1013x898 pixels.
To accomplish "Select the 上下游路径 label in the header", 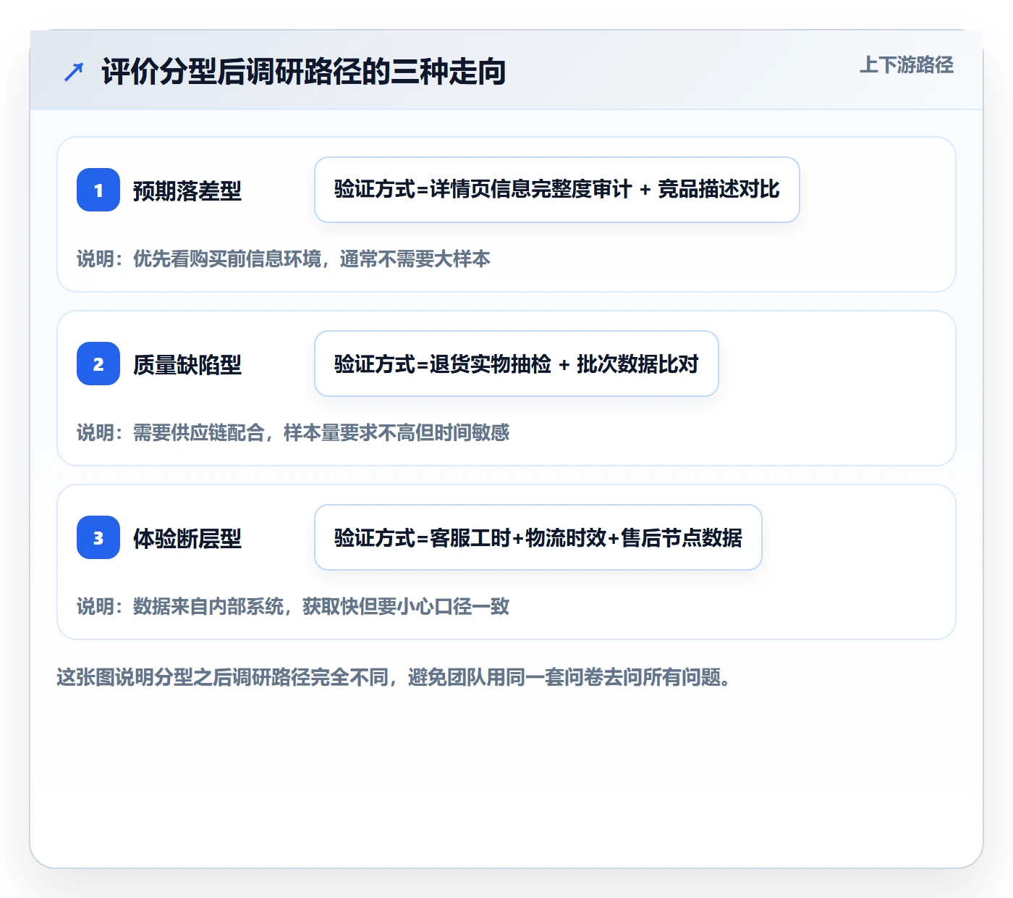I will click(907, 65).
